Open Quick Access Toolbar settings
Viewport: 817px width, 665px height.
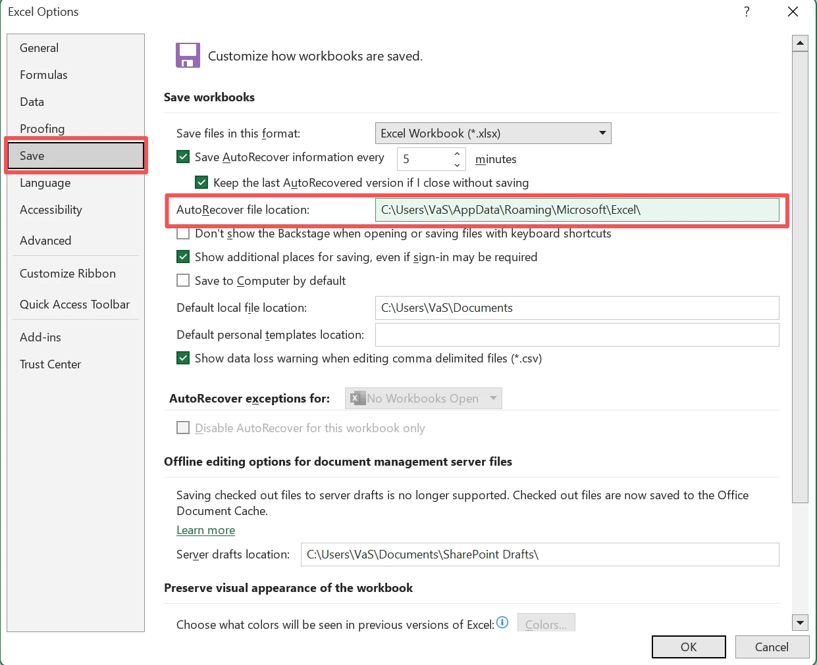click(x=75, y=305)
